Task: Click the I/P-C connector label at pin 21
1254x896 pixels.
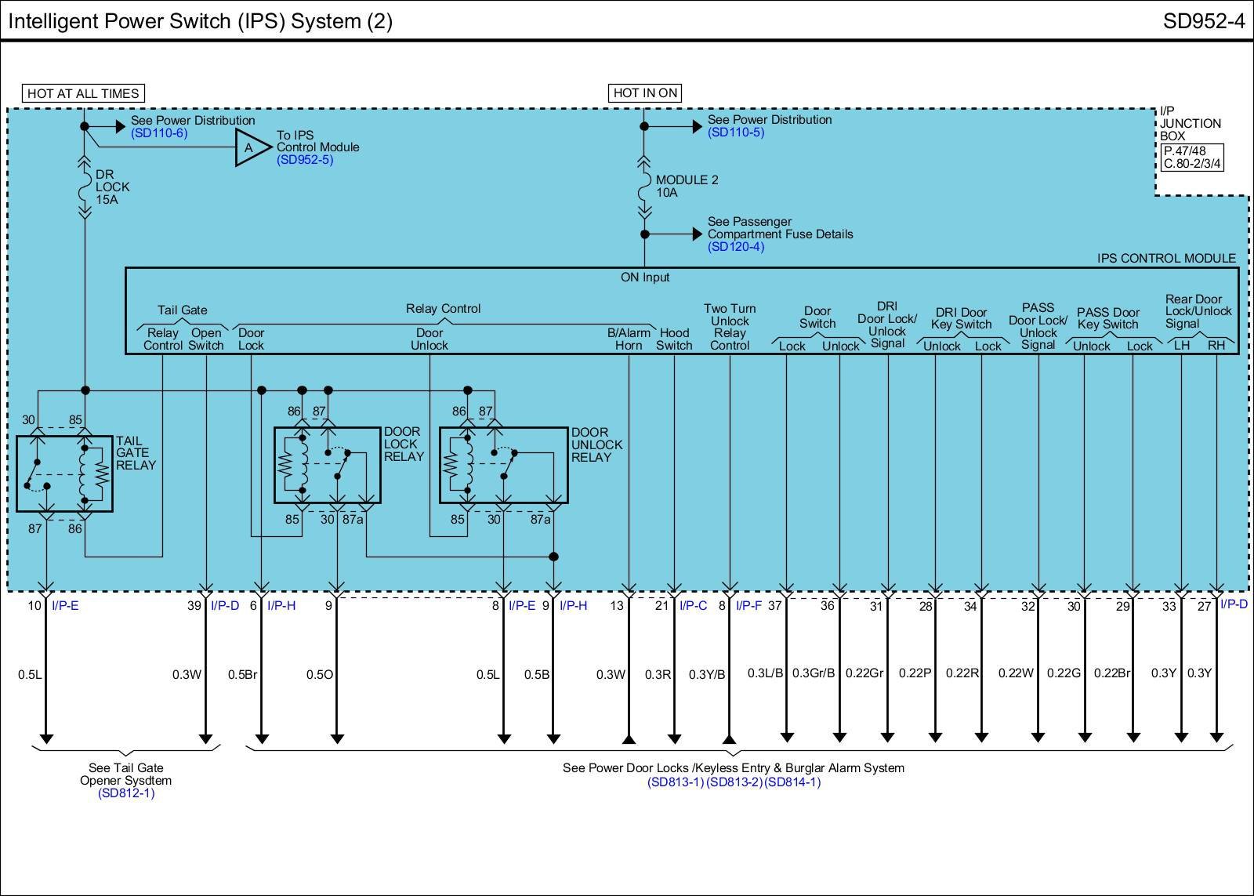Action: 693,606
